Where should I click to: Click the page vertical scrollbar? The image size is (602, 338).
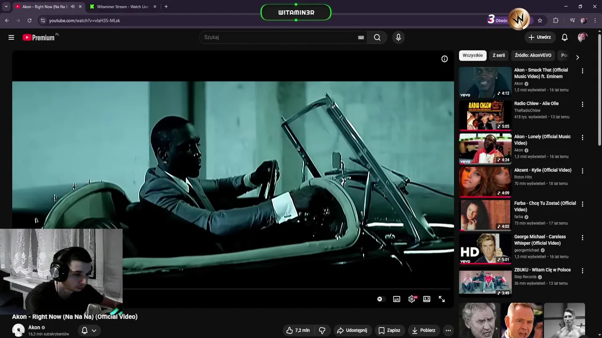tap(599, 89)
